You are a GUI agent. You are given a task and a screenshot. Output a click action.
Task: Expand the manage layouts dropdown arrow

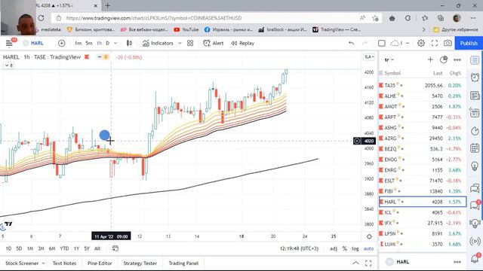408,44
